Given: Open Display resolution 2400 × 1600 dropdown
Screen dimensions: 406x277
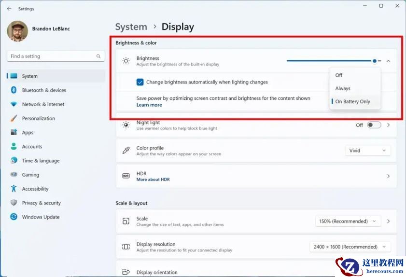Looking at the screenshot, I should (350, 247).
